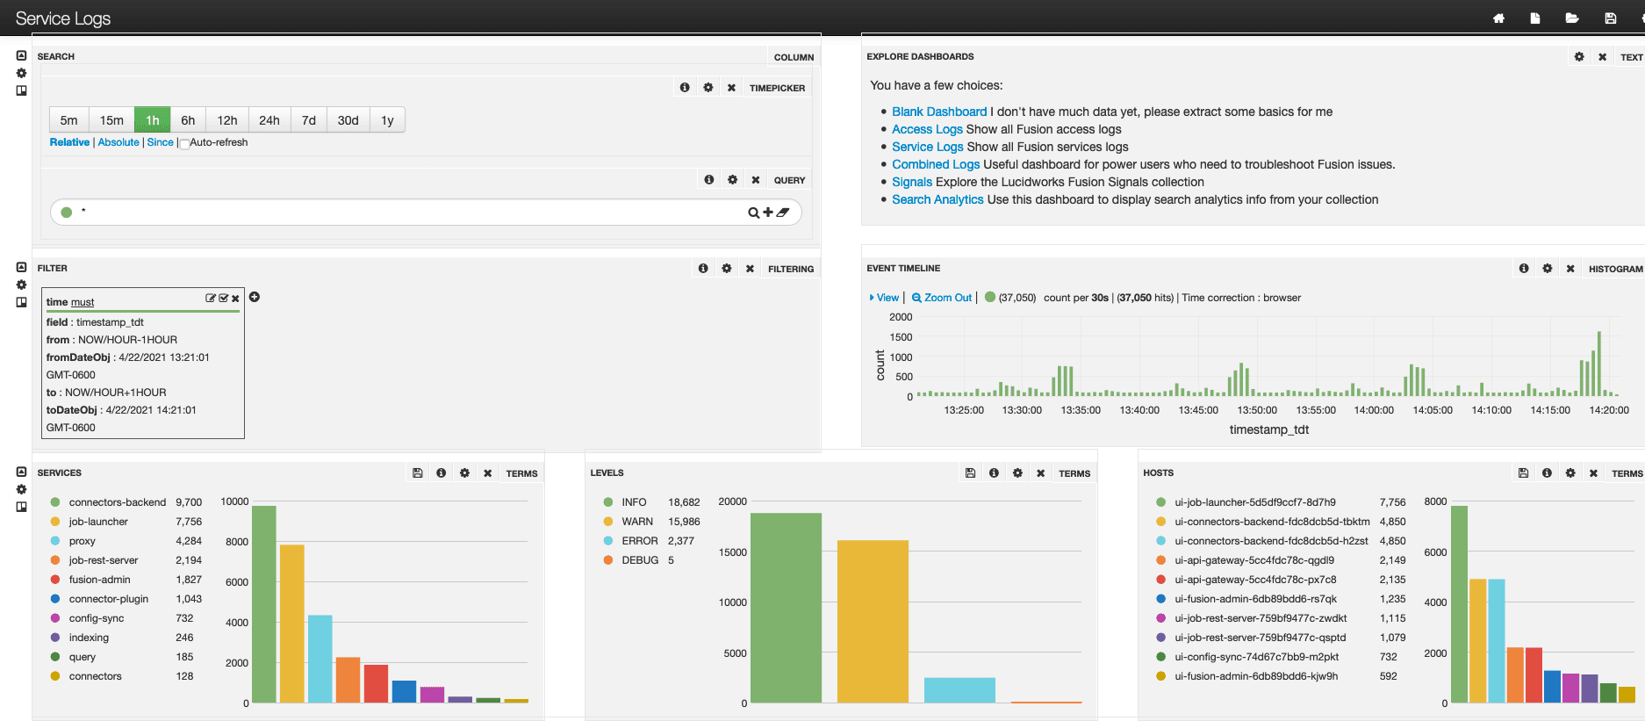Delete the time must filter
The height and width of the screenshot is (721, 1645).
click(x=235, y=299)
